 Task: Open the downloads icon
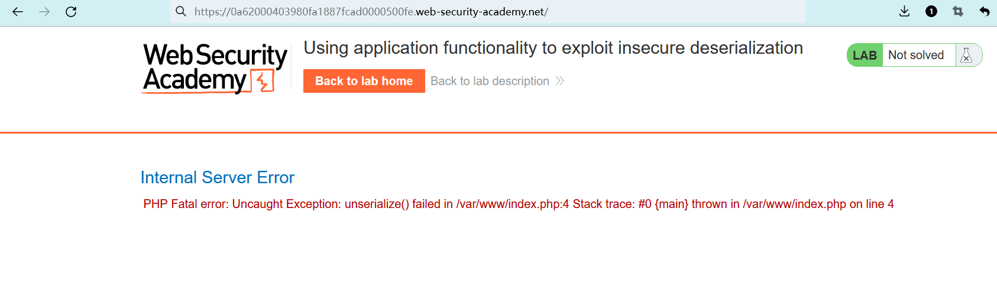tap(904, 12)
